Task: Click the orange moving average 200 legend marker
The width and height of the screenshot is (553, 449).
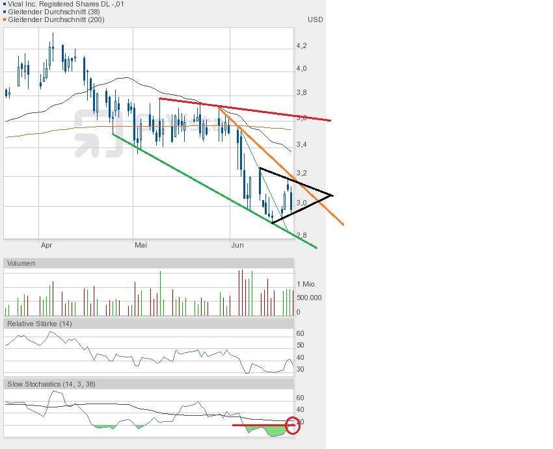Action: coord(5,19)
